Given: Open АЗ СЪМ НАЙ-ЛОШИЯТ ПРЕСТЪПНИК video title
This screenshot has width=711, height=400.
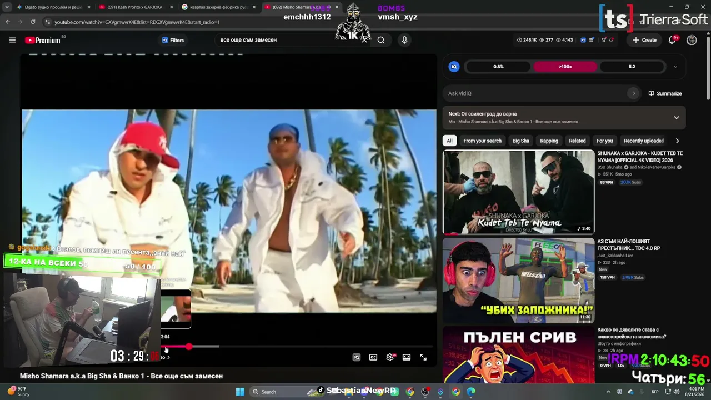Looking at the screenshot, I should [x=628, y=245].
